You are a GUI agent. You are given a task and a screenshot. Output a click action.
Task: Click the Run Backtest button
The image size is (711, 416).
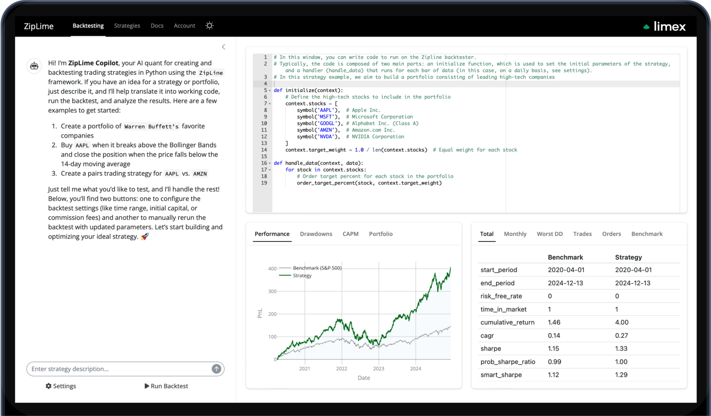point(166,386)
